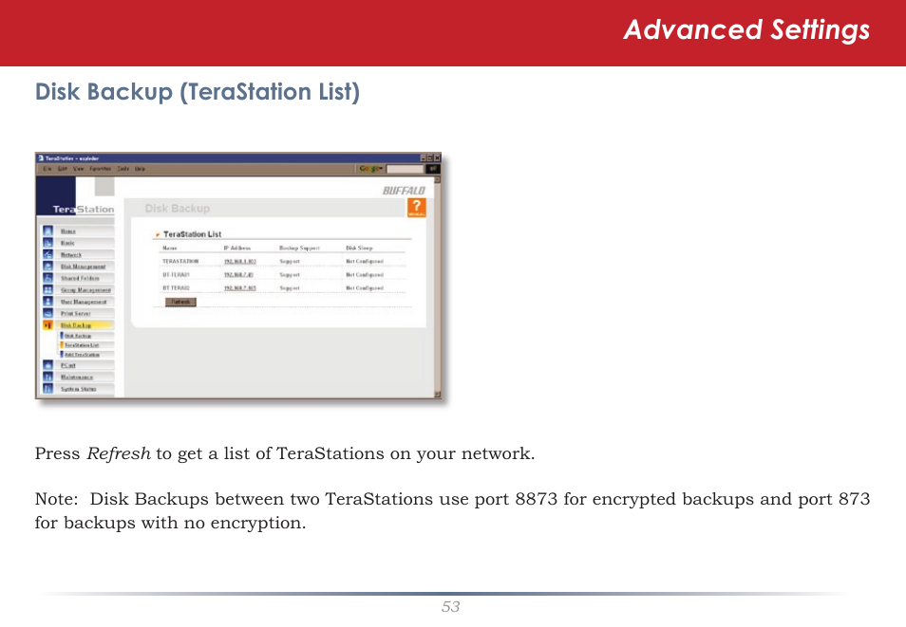Open the orange question-mark help icon
This screenshot has height=627, width=906.
click(416, 208)
